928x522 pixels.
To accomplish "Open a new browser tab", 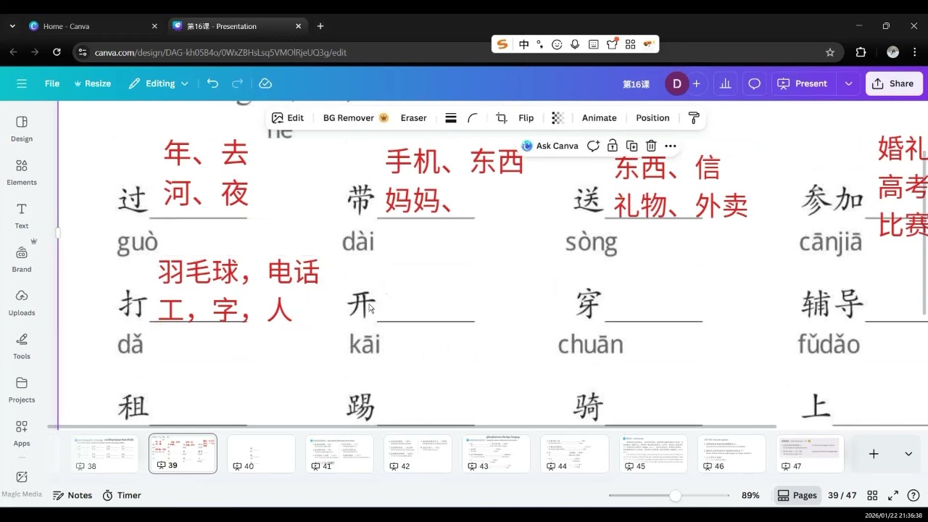I will pyautogui.click(x=320, y=26).
